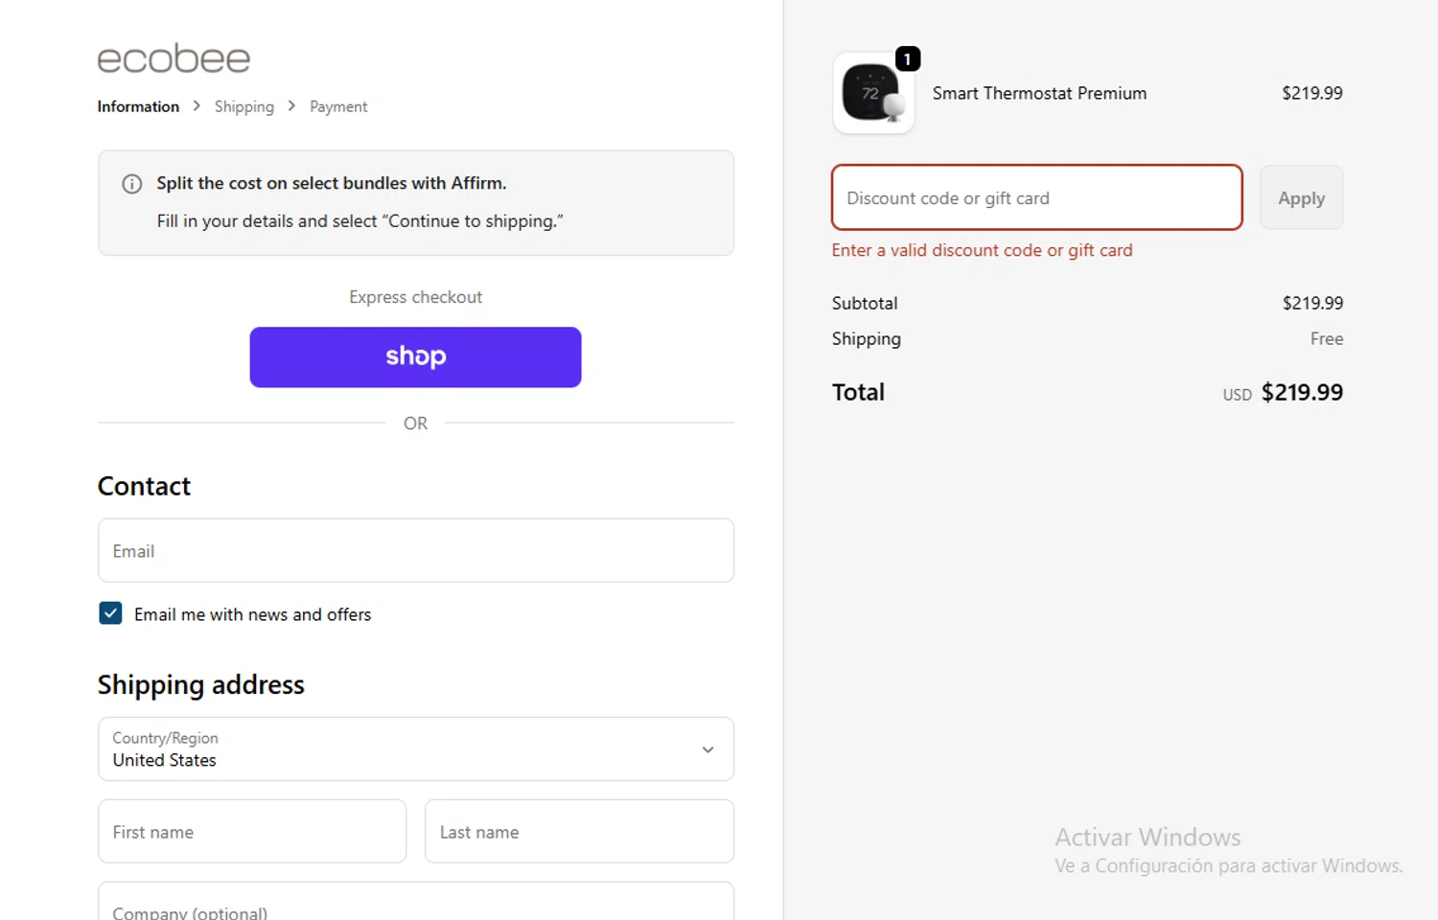Click the chevron after Shipping breadcrumb
The image size is (1438, 920).
(x=291, y=106)
